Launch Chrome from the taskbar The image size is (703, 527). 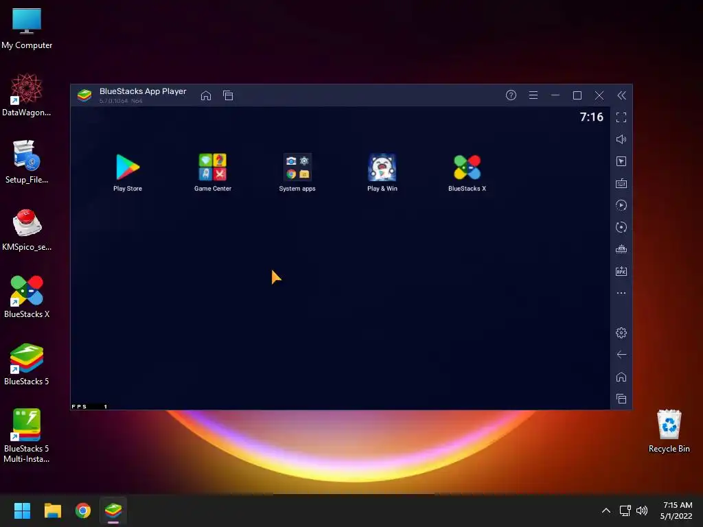point(83,511)
